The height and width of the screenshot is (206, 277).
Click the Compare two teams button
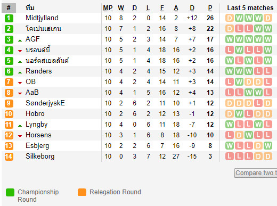pyautogui.click(x=256, y=173)
